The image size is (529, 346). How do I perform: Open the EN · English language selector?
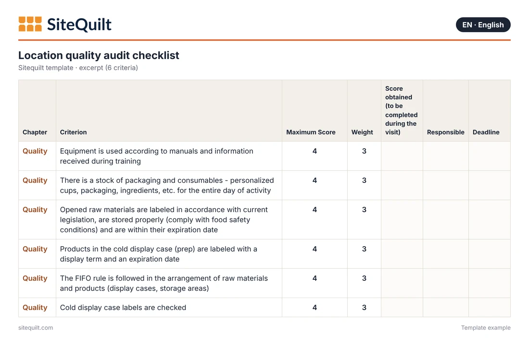click(x=483, y=25)
